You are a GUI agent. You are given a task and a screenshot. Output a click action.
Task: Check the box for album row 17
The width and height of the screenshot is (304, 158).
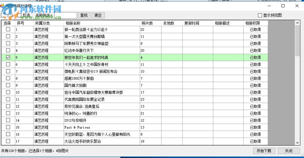[8, 141]
